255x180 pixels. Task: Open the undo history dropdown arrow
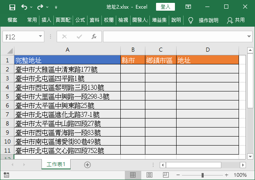pos(31,7)
